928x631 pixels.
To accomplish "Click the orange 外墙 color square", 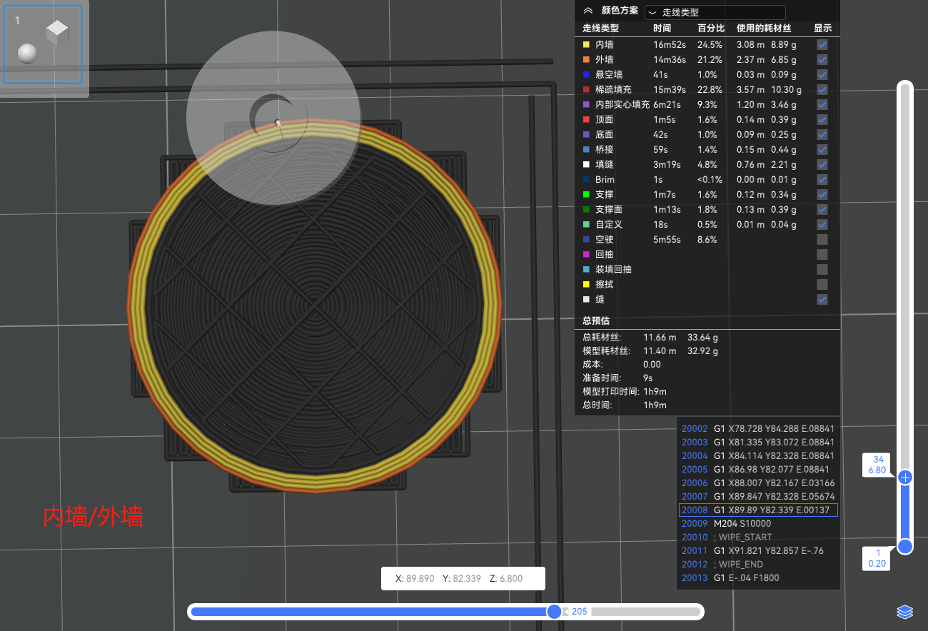I will 586,60.
